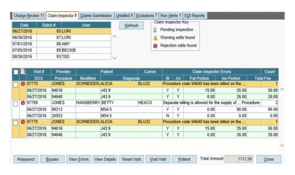Open View Details
Image resolution: width=295 pixels, height=175 pixels.
[105, 159]
